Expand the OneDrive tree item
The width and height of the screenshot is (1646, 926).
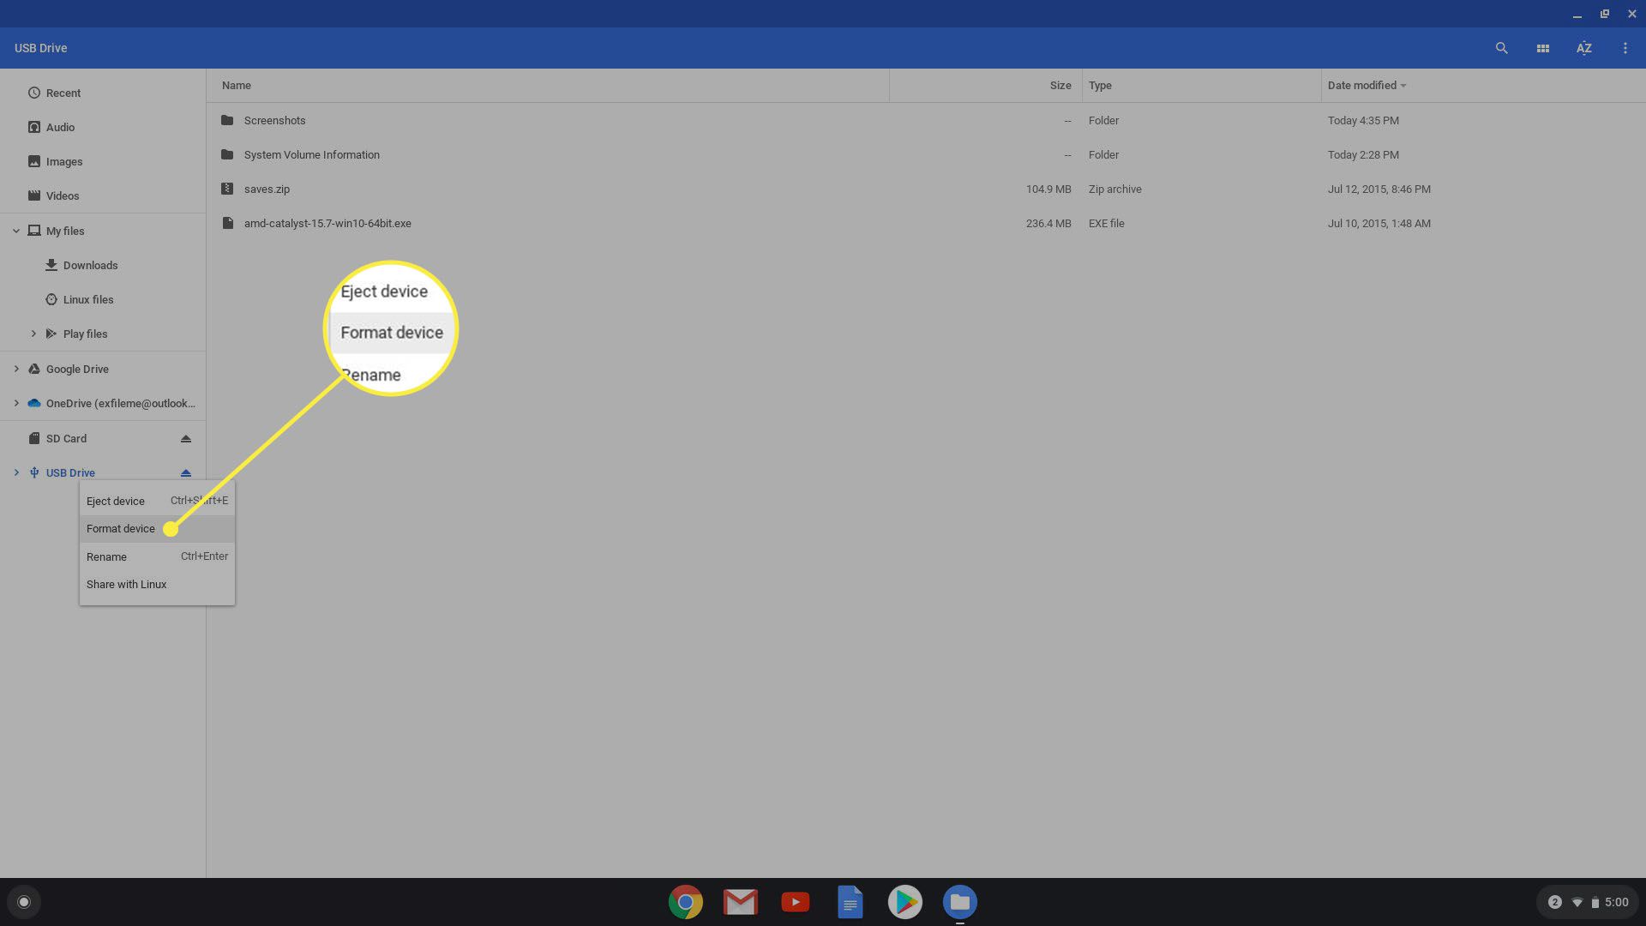coord(15,404)
